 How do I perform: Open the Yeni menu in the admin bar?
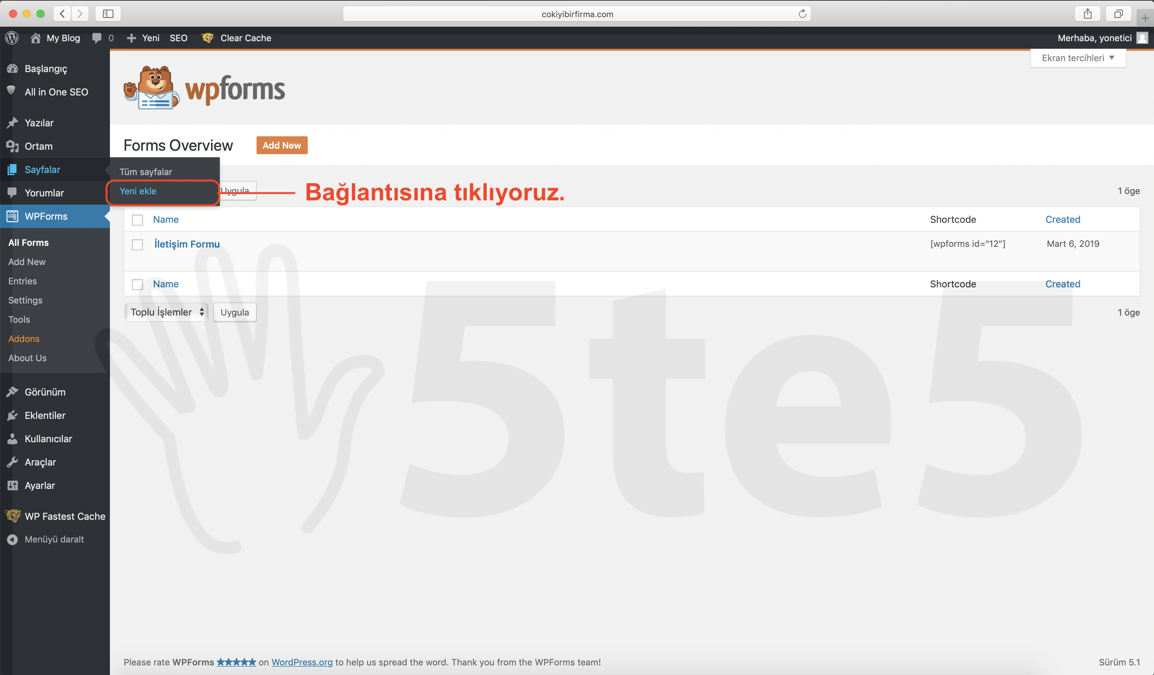click(144, 38)
